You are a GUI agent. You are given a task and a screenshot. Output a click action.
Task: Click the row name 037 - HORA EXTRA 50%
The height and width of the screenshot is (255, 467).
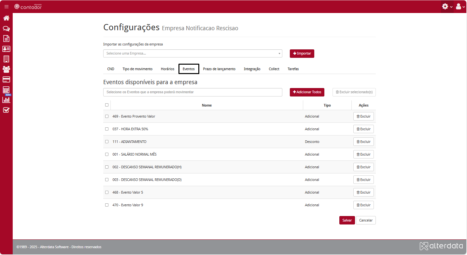click(x=130, y=129)
